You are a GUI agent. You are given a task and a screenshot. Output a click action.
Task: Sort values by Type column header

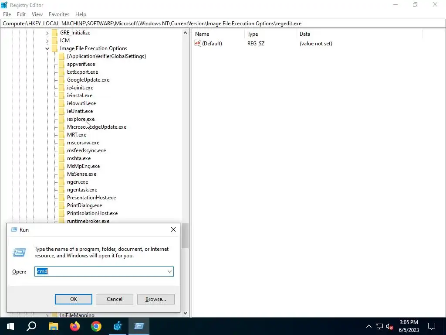click(270, 34)
